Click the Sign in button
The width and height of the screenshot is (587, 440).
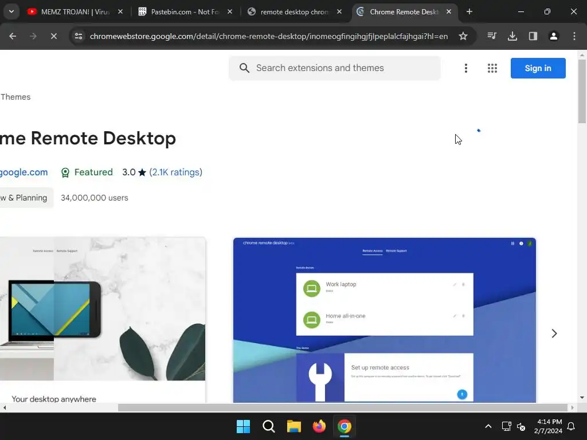pyautogui.click(x=538, y=68)
